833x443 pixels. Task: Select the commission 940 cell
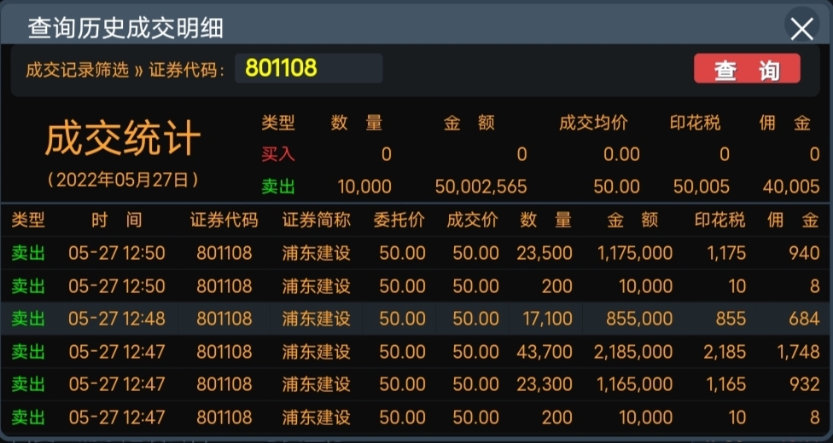(804, 253)
